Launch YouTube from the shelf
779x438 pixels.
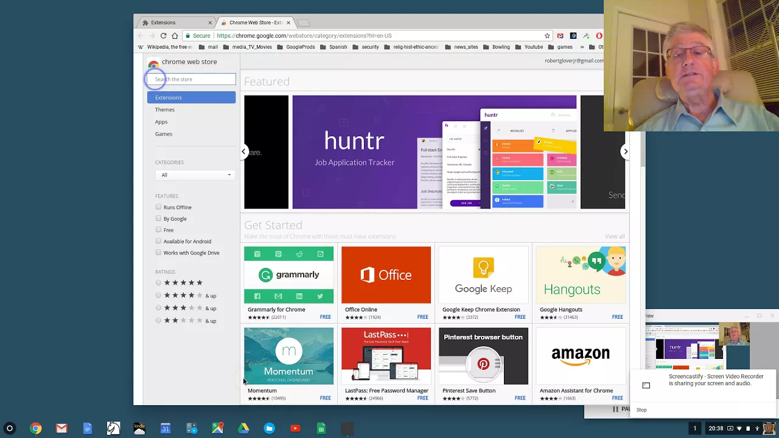[295, 428]
